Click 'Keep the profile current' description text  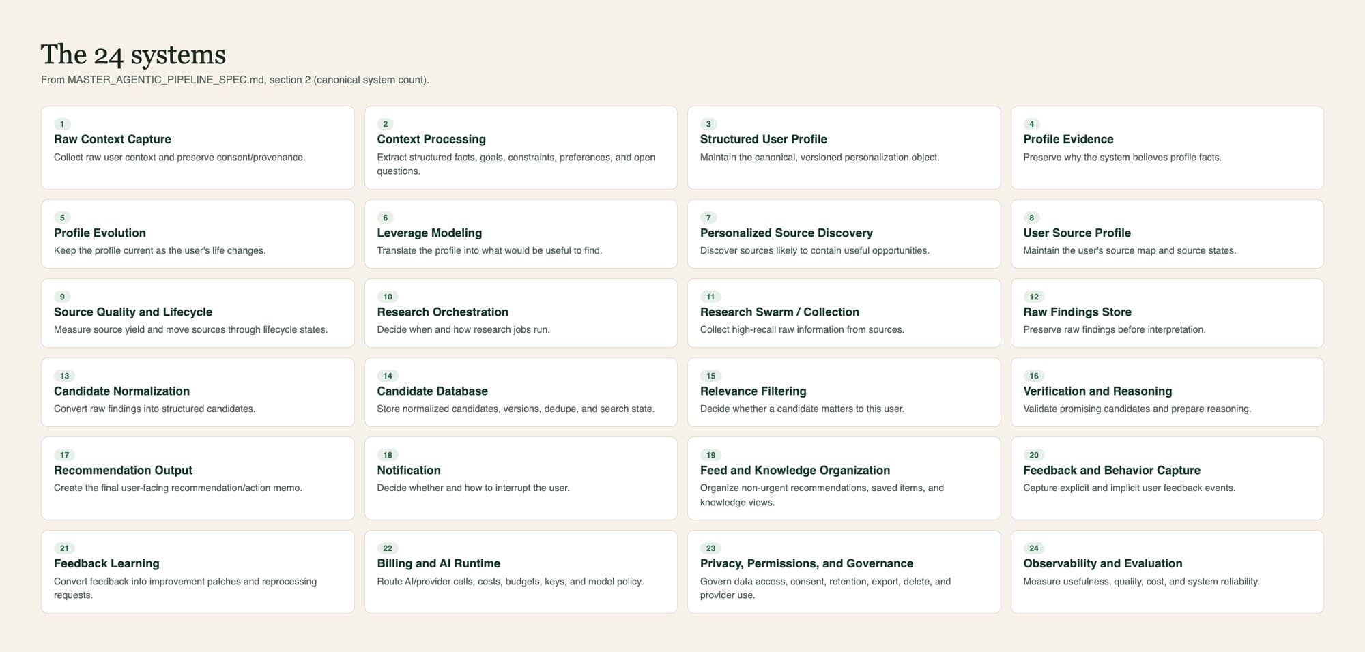pos(160,250)
